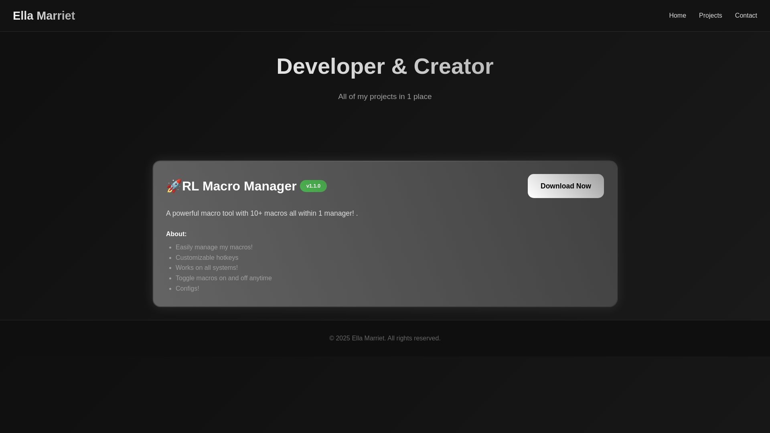Click the About: label

tap(176, 234)
